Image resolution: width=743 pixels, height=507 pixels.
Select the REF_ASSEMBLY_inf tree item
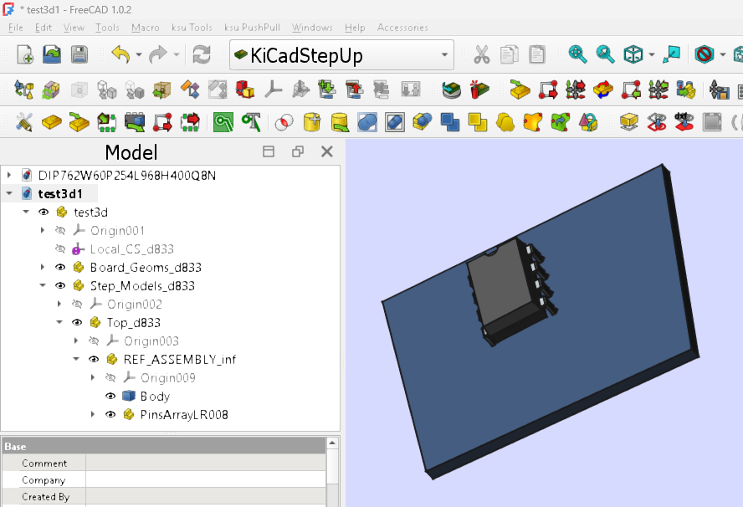tap(179, 360)
